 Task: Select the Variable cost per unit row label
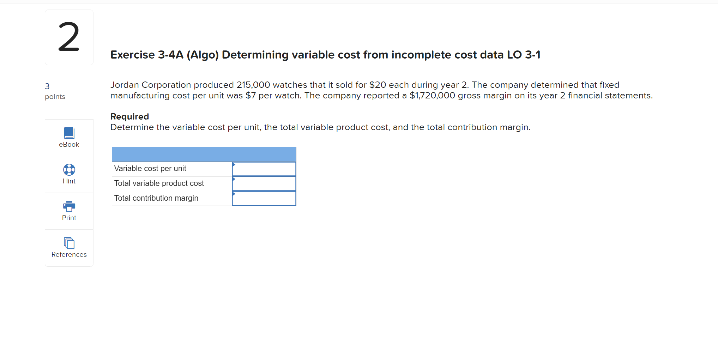150,169
